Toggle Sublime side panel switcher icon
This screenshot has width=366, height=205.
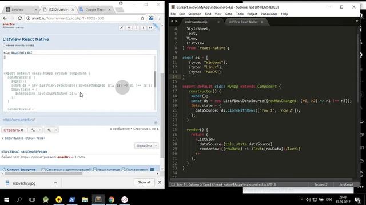point(173,184)
